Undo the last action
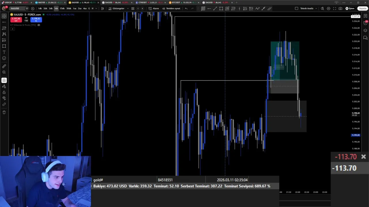The height and width of the screenshot is (207, 369). 186,8
